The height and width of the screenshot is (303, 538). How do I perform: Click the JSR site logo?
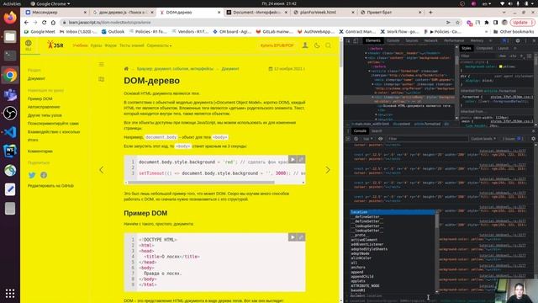[x=55, y=45]
